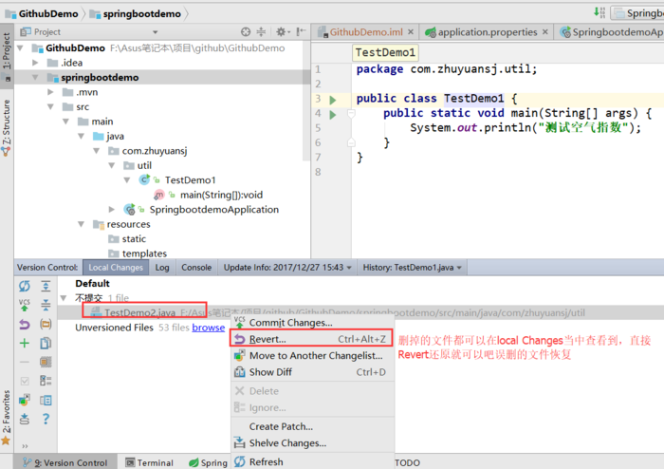This screenshot has width=664, height=469.
Task: Open Project panel settings gear
Action: tap(283, 31)
